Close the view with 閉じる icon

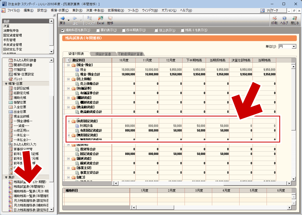point(295,18)
